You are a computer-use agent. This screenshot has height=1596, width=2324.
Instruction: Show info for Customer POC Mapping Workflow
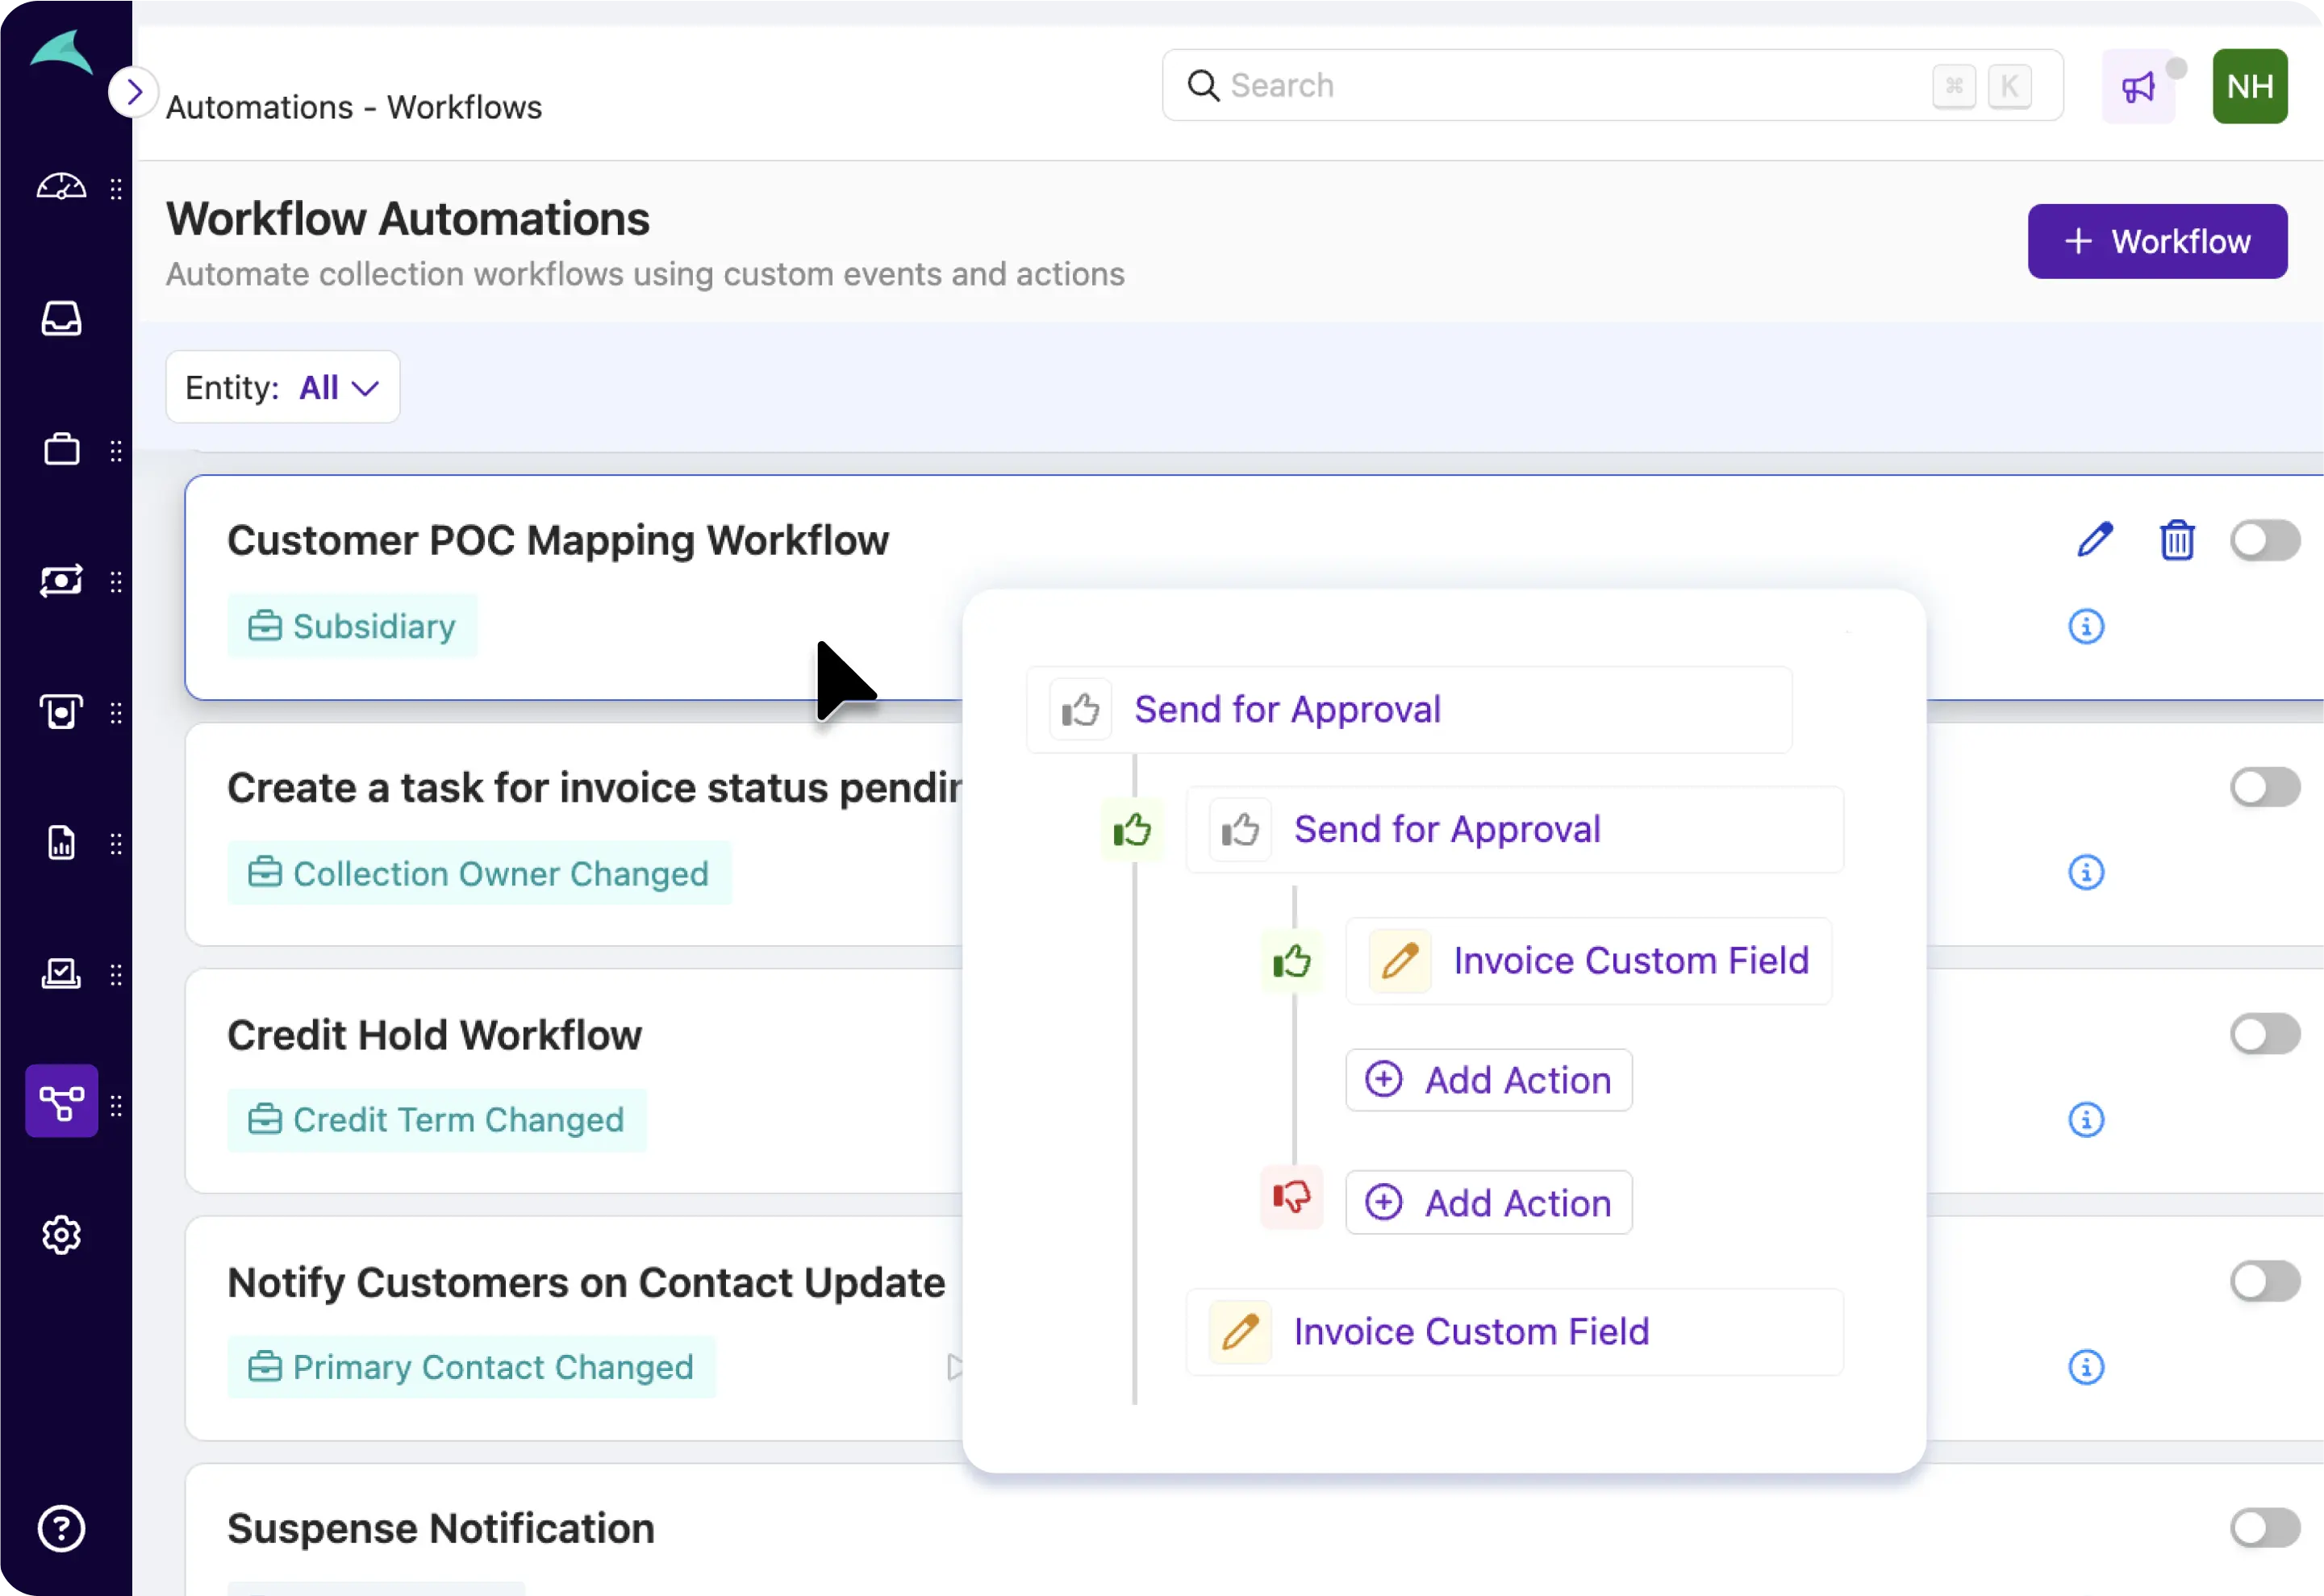tap(2086, 627)
